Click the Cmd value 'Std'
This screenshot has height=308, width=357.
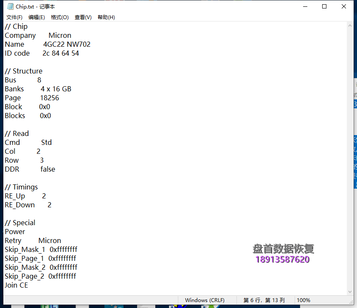point(46,142)
